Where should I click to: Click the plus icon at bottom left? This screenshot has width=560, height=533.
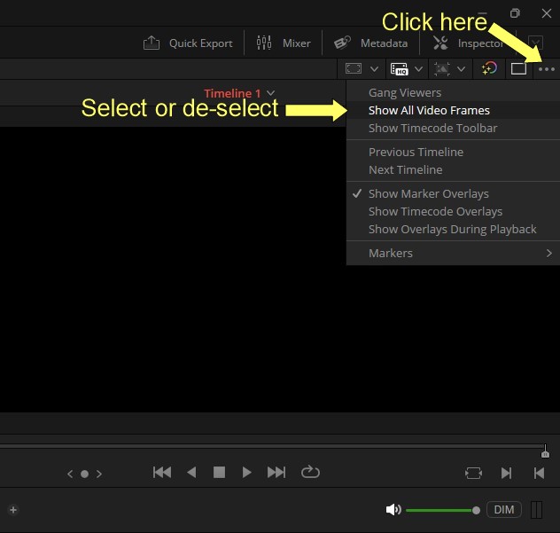click(x=13, y=510)
